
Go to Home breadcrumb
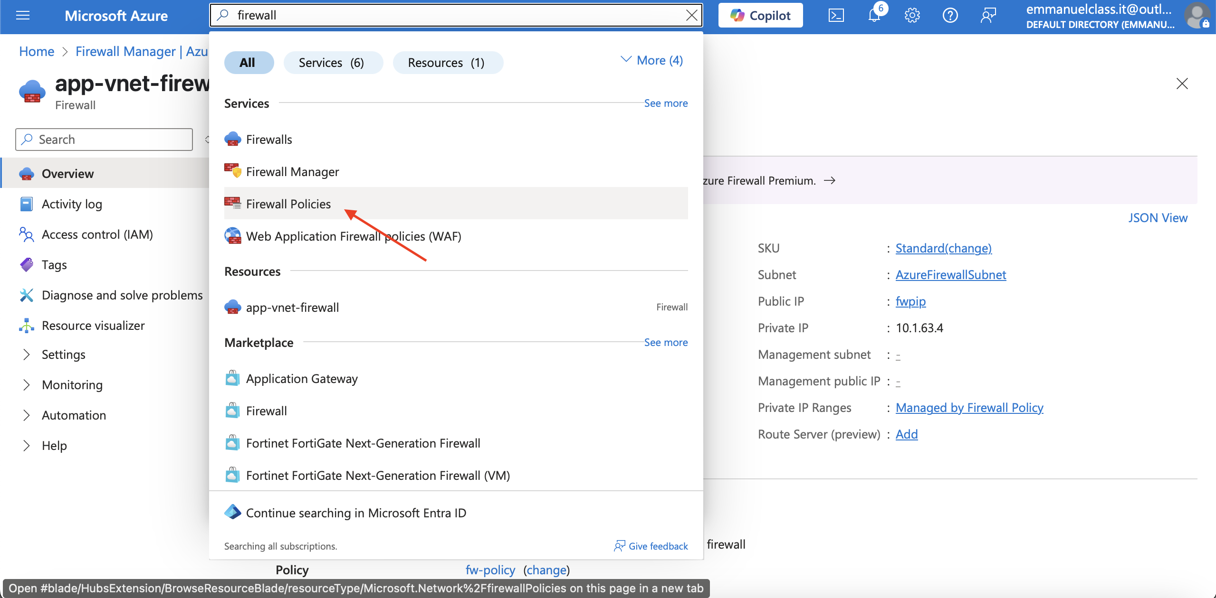37,51
